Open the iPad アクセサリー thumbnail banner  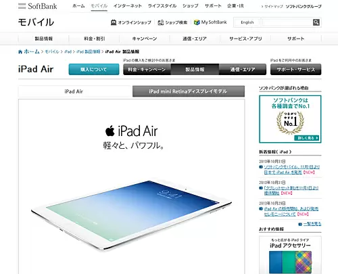pyautogui.click(x=290, y=255)
